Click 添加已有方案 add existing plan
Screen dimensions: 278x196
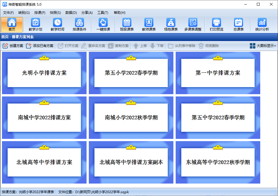pyautogui.click(x=40, y=46)
